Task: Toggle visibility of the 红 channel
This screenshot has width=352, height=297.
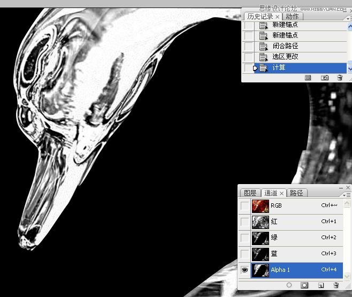Action: [245, 222]
